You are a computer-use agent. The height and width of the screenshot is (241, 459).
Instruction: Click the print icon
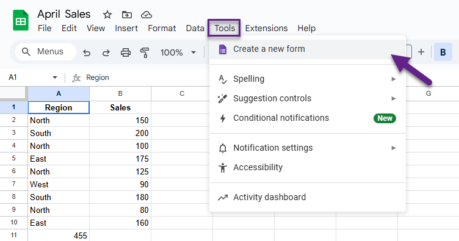(x=126, y=52)
